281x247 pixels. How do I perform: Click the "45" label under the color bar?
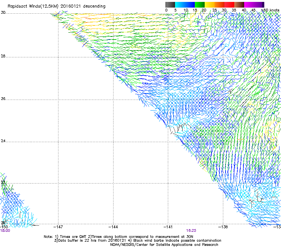[x=253, y=10]
